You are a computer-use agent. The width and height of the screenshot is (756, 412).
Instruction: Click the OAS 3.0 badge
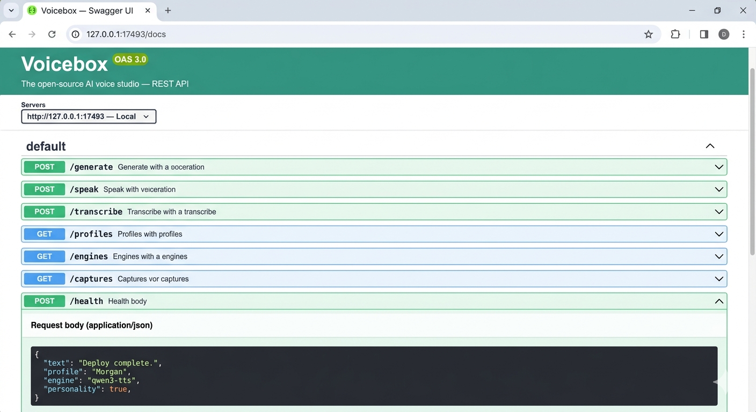pyautogui.click(x=130, y=60)
